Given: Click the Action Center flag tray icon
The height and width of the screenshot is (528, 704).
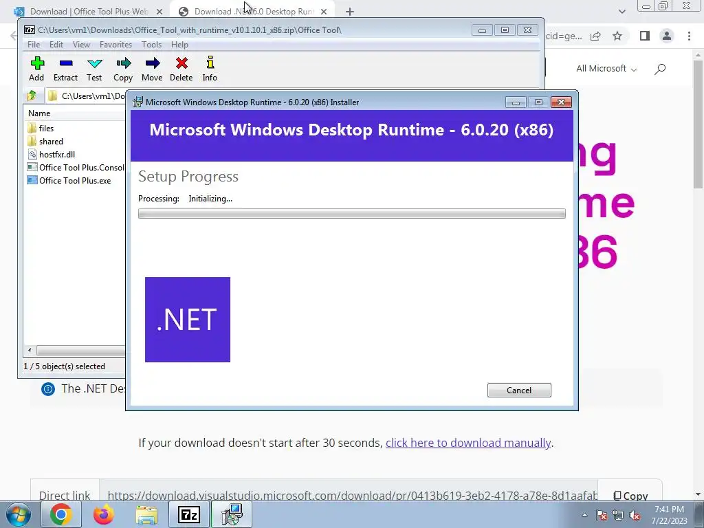Looking at the screenshot, I should pos(602,515).
